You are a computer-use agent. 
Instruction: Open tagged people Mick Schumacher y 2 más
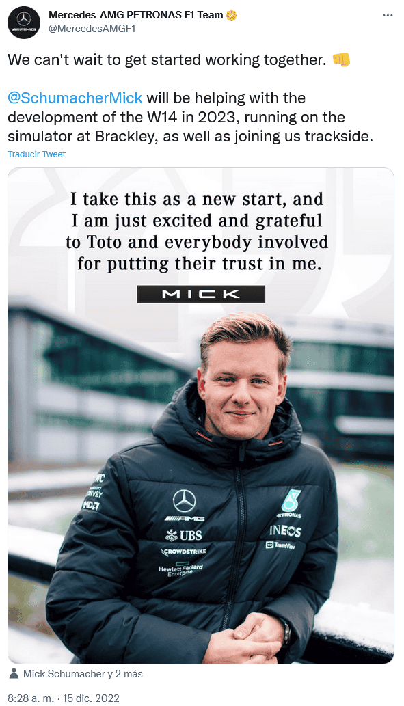tap(83, 674)
